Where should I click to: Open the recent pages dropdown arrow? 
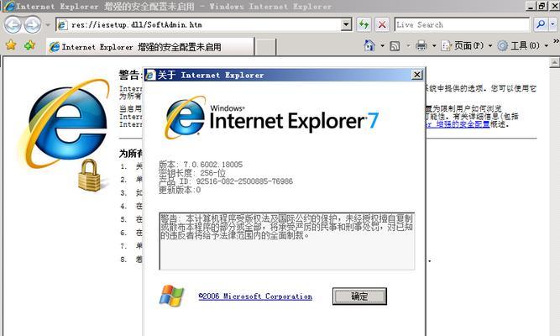click(48, 25)
